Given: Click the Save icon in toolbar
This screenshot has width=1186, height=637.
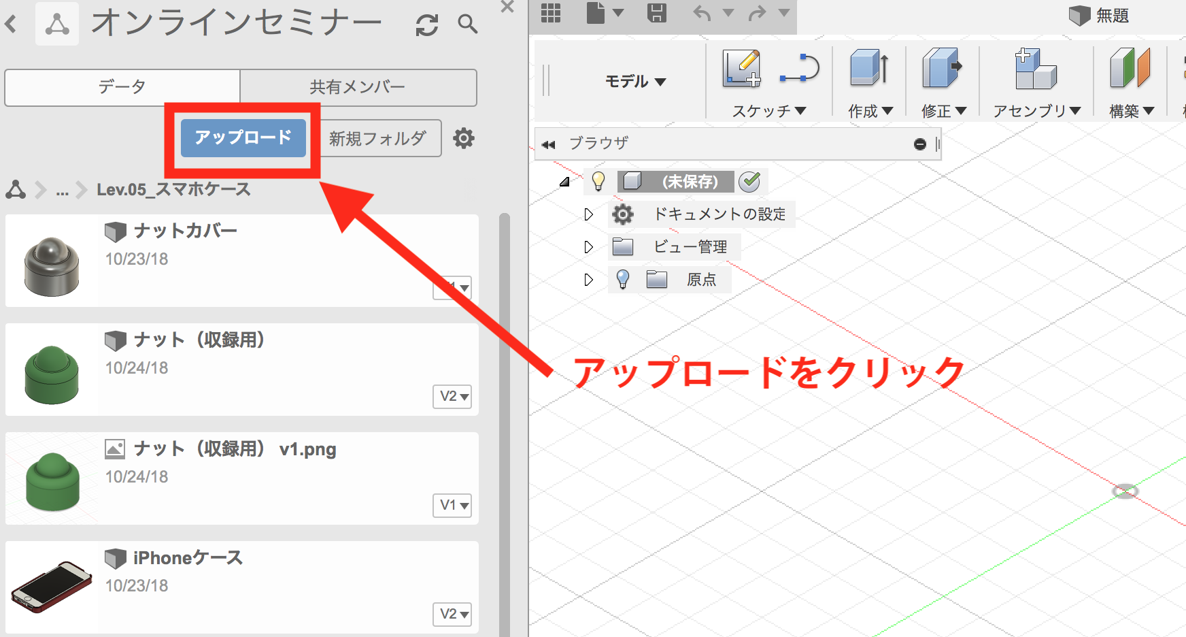Looking at the screenshot, I should [x=656, y=13].
